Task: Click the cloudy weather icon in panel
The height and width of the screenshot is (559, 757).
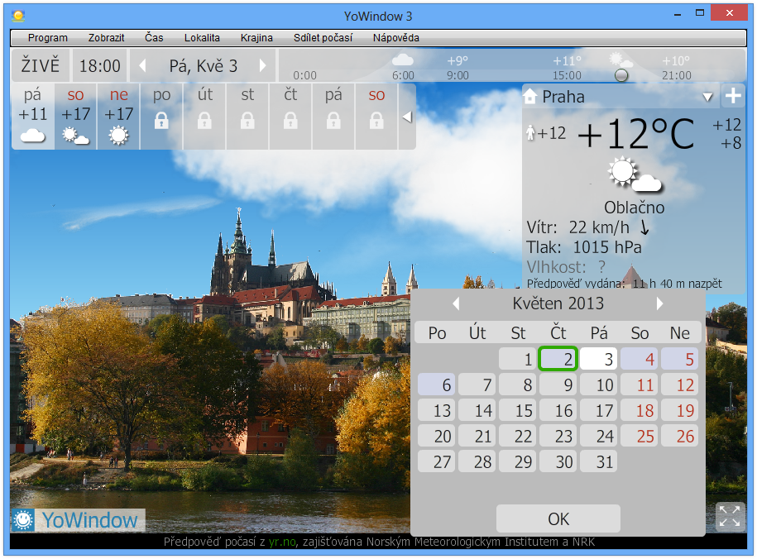Action: tap(635, 174)
